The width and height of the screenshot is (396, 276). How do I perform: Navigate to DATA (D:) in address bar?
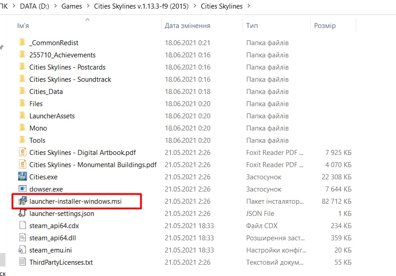(x=34, y=6)
